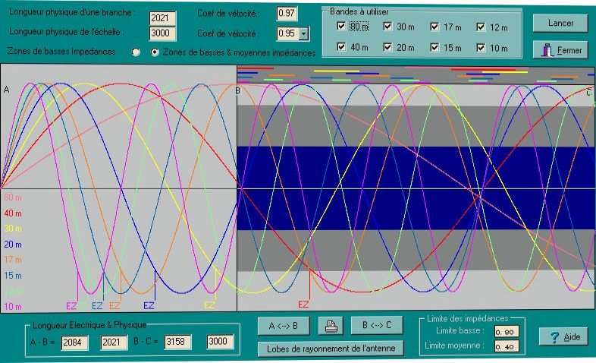Open the 0.95 velocity coefficient dropdown
The height and width of the screenshot is (363, 596).
303,34
